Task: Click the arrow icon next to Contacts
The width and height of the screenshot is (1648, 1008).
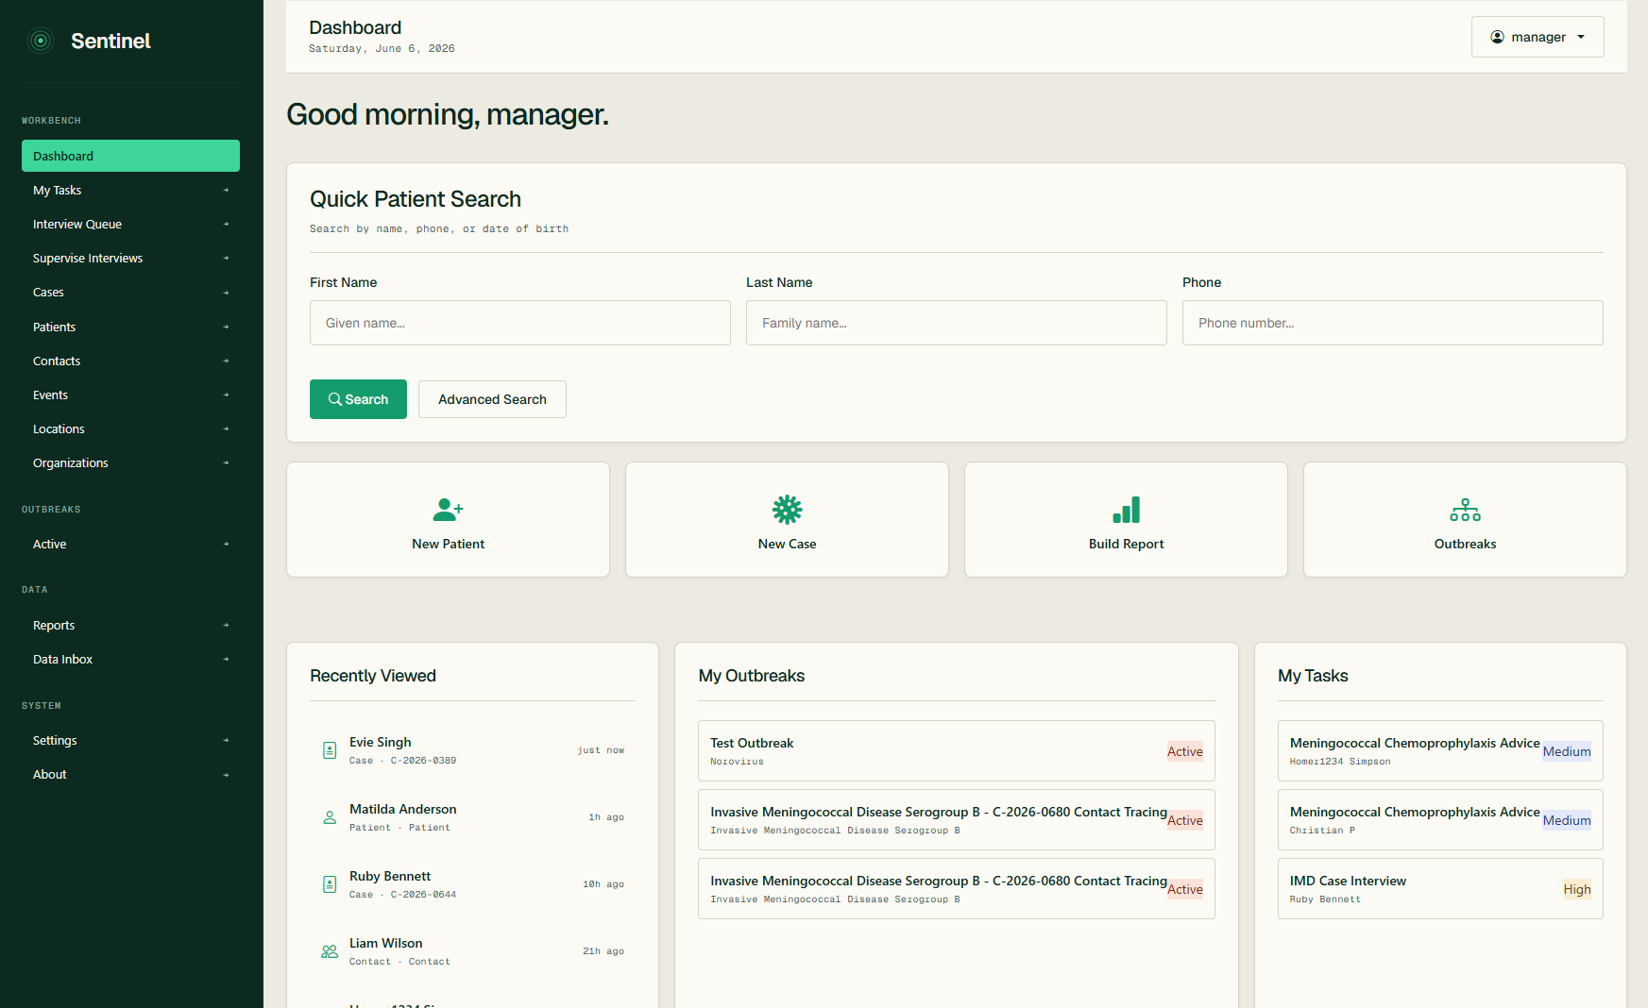Action: coord(226,361)
